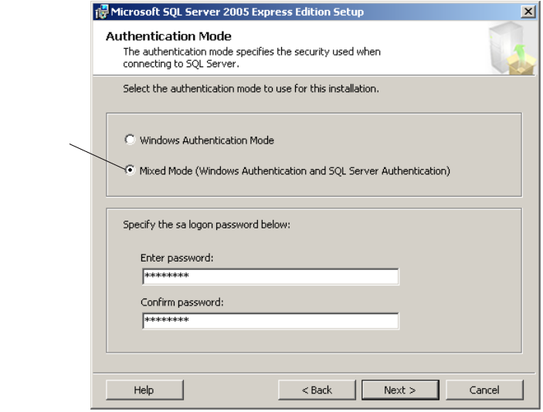543x412 pixels.
Task: Click the Mixed Mode option label text
Action: pyautogui.click(x=294, y=171)
